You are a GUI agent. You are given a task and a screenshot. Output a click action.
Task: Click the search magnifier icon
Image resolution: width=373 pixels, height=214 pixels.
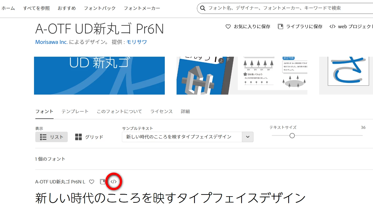pos(203,8)
